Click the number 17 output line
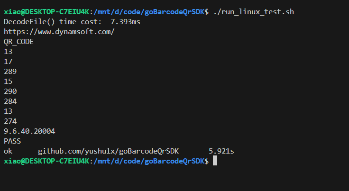 [x=8, y=62]
